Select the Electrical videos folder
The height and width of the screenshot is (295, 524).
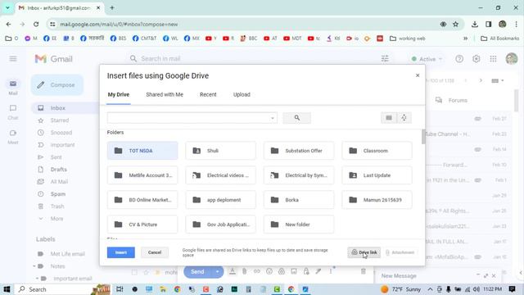(x=220, y=175)
